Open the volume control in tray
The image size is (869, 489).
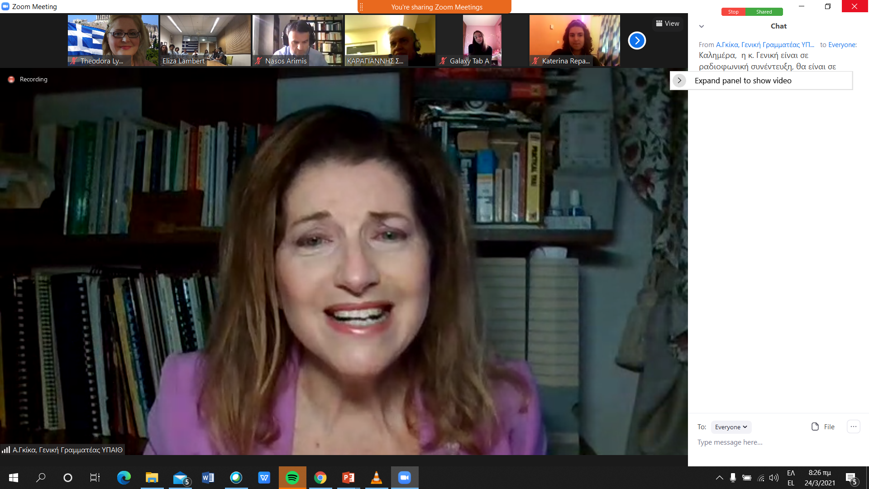pos(774,478)
